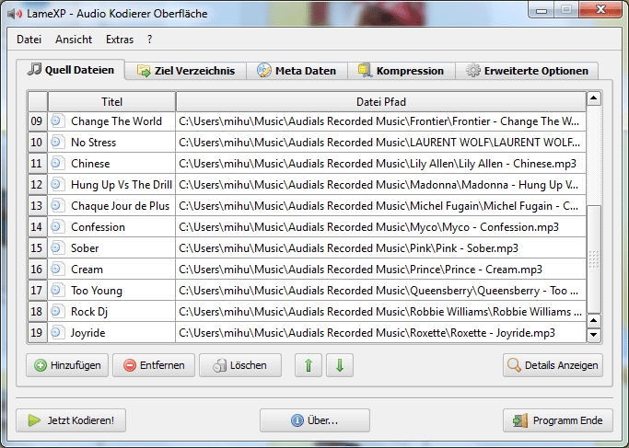The image size is (629, 448).
Task: Click the audio file icon beside Joyride
Action: pos(58,332)
